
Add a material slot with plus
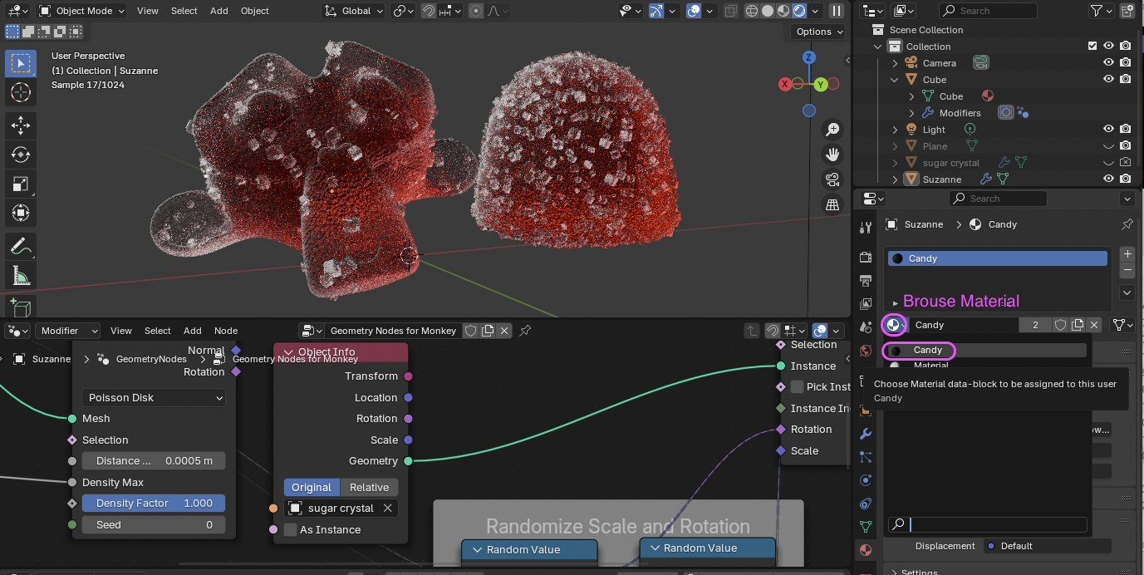[x=1127, y=254]
